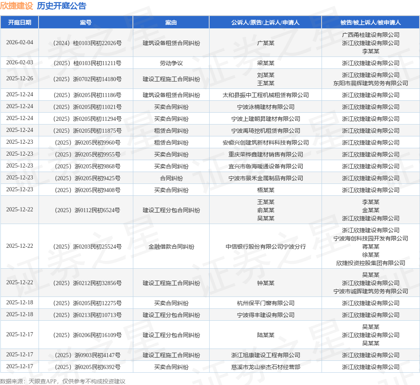Click plaintiff 梁某某
The image size is (420, 385).
coord(265,63)
